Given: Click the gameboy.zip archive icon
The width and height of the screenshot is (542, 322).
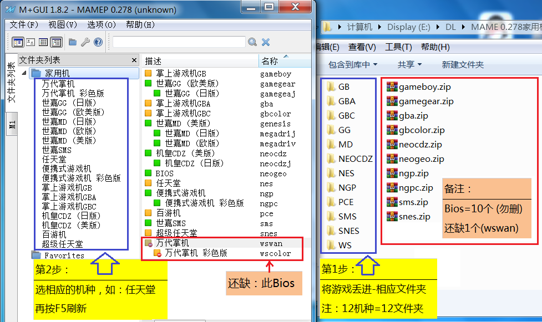Looking at the screenshot, I should click(392, 86).
